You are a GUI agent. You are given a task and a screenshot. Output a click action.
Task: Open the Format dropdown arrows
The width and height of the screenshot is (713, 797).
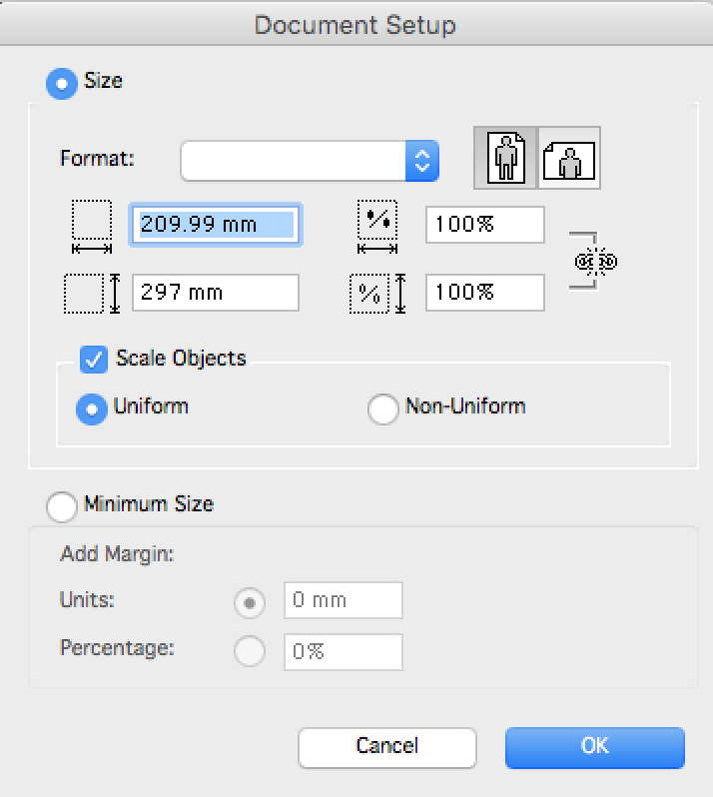(422, 161)
